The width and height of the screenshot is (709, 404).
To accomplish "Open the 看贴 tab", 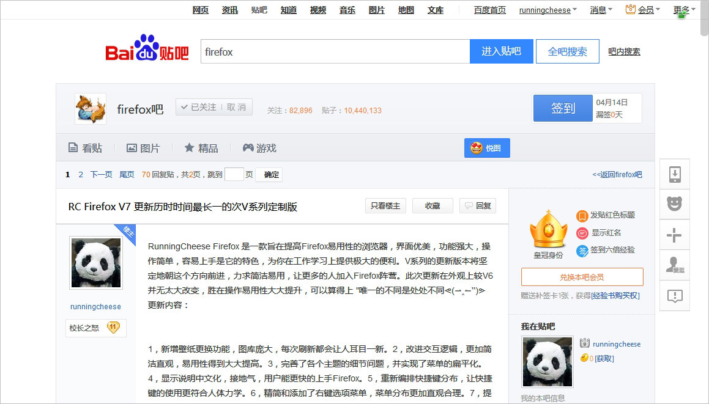I will pos(85,148).
